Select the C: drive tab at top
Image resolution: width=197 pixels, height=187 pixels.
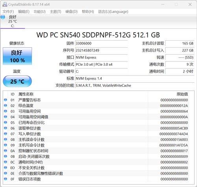point(13,21)
